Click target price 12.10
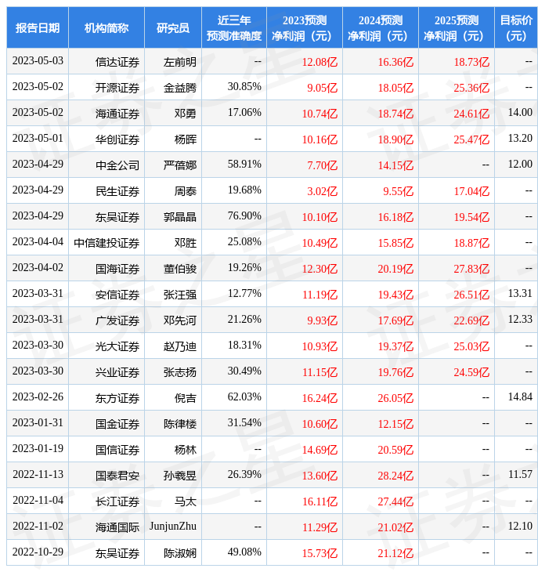This screenshot has height=572, width=538. (x=520, y=526)
